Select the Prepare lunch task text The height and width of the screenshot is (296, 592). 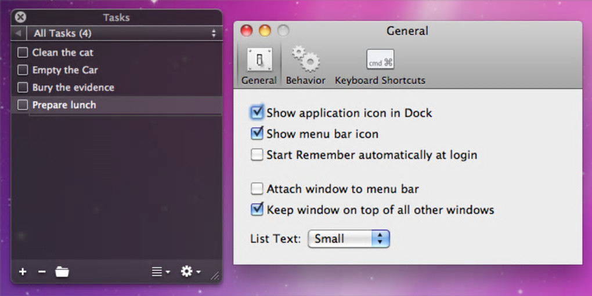(64, 105)
